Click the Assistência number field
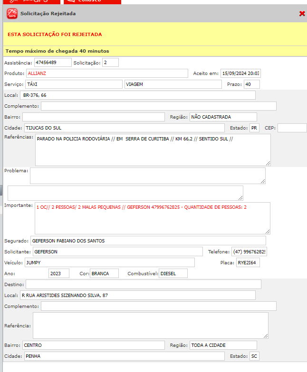 [52, 63]
